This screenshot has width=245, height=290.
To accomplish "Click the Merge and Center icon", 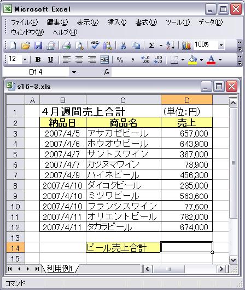I will pyautogui.click(x=104, y=60).
